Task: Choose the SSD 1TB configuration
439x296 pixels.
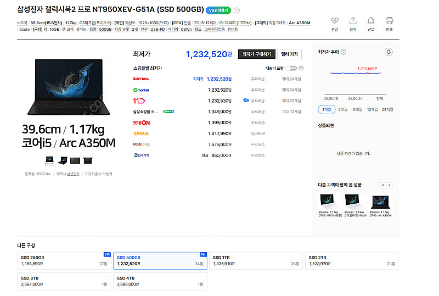Action: [256, 261]
